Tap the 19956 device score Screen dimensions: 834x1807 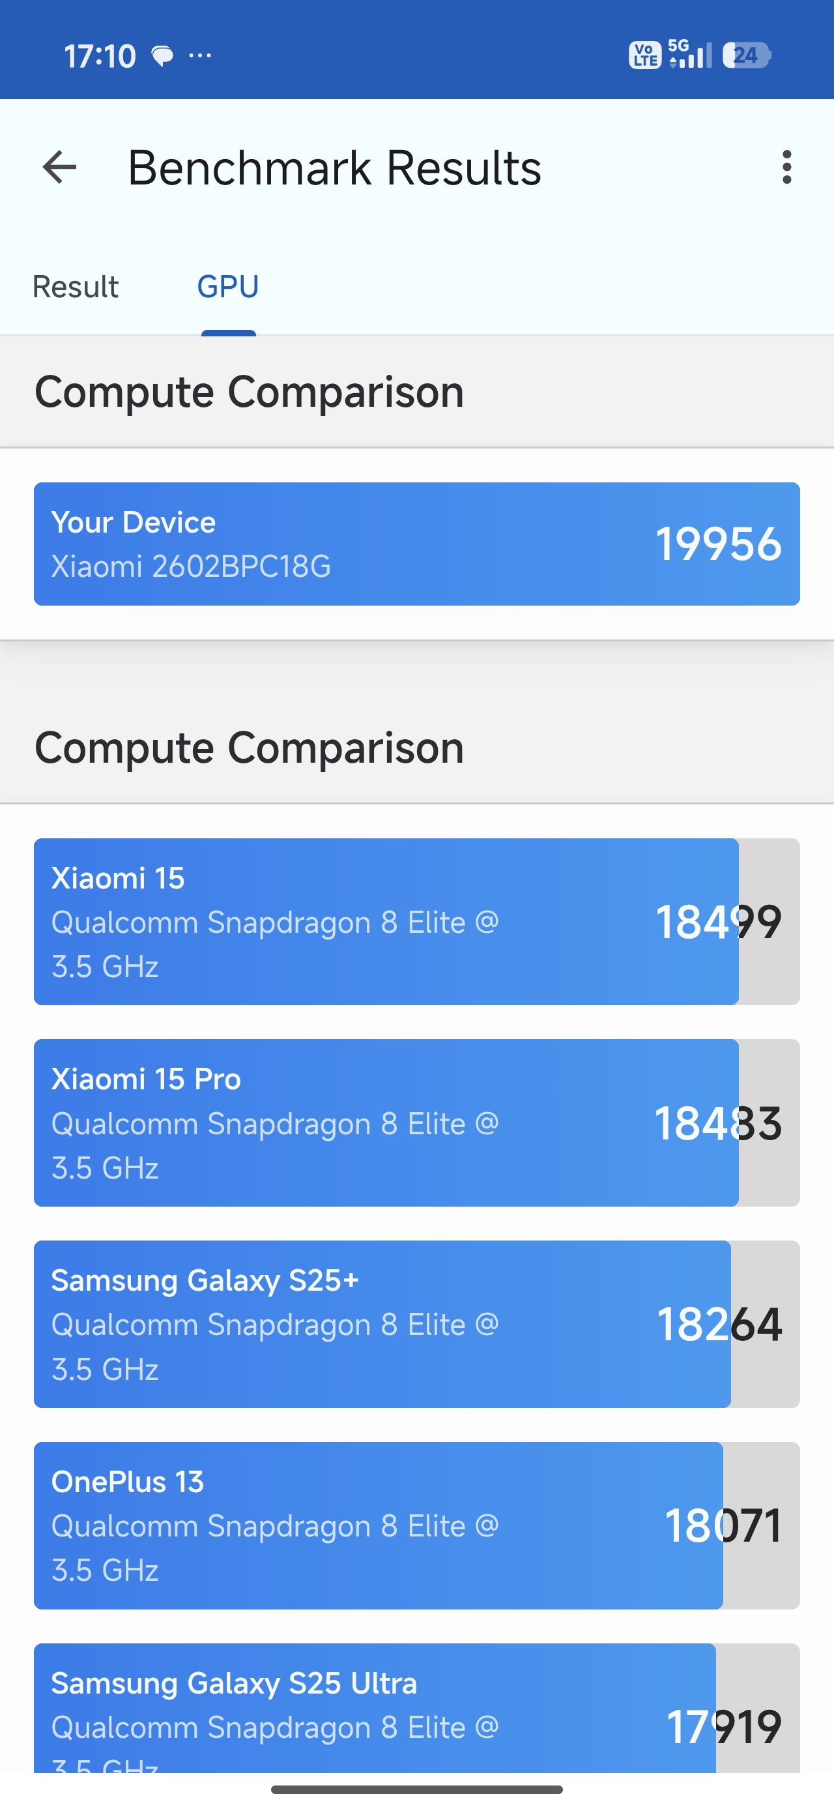pos(718,544)
